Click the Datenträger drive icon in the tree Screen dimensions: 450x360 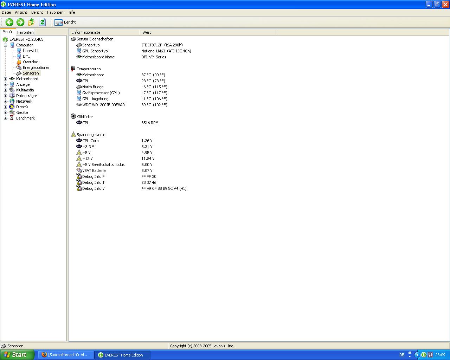(x=12, y=96)
